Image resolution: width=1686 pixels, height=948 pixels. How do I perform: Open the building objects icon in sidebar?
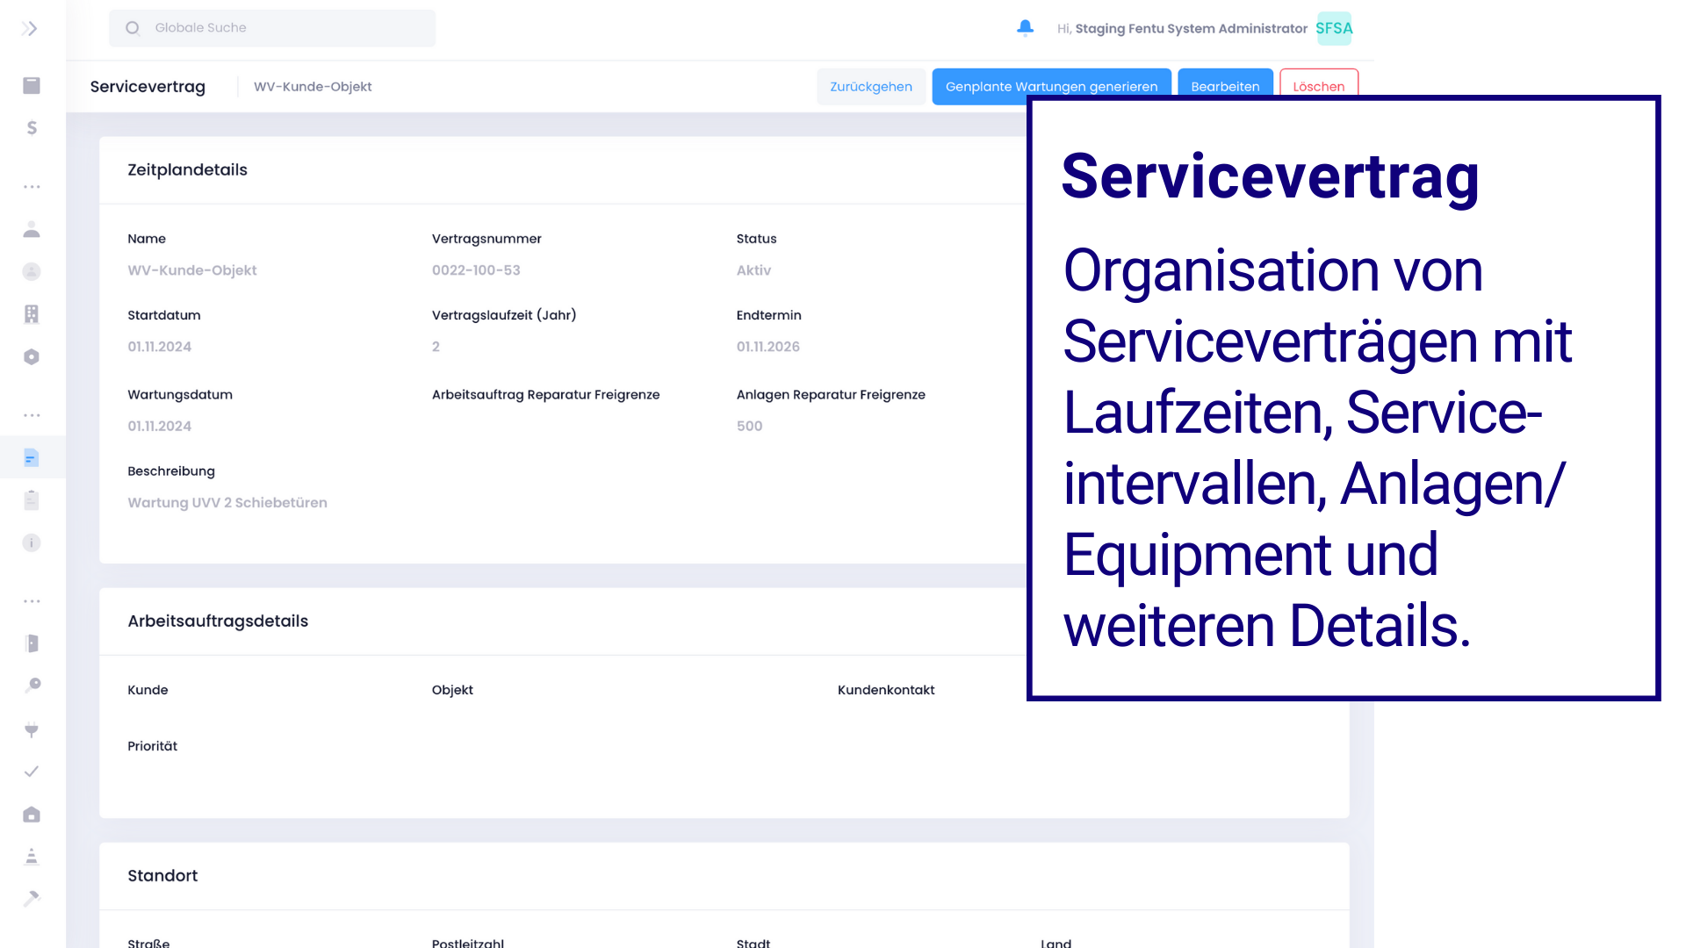[32, 314]
